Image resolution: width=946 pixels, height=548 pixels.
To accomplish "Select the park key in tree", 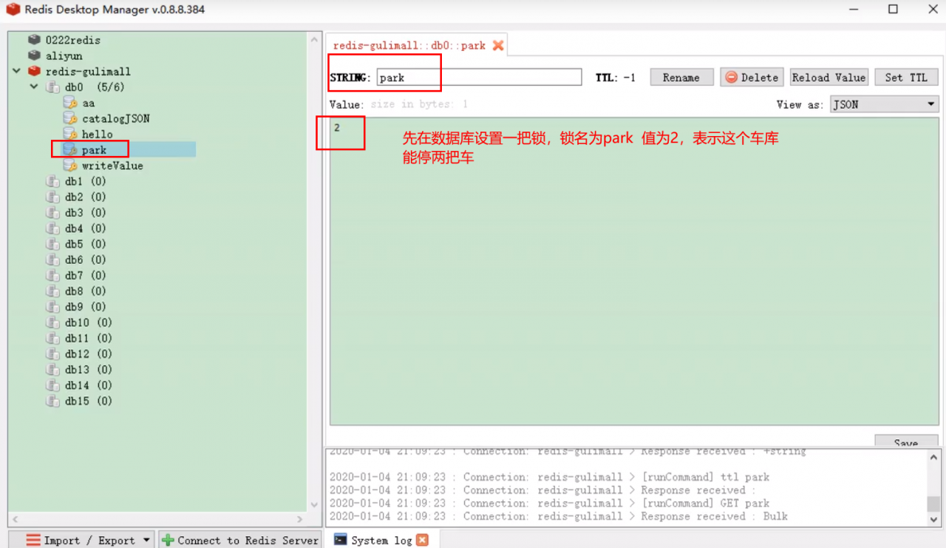I will point(94,150).
